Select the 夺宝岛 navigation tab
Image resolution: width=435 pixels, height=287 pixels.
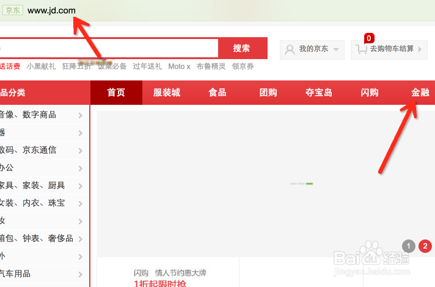coord(319,93)
